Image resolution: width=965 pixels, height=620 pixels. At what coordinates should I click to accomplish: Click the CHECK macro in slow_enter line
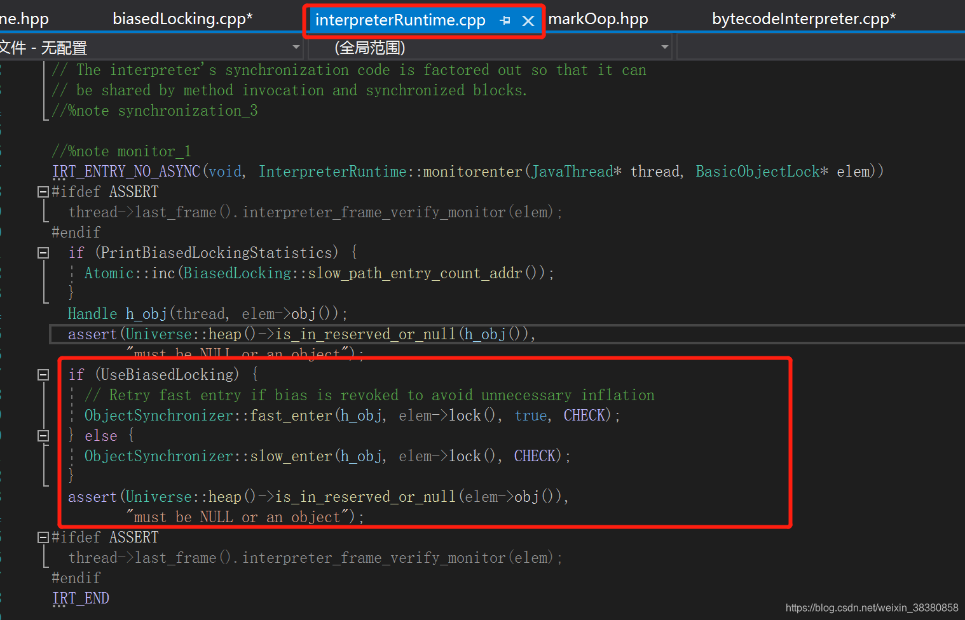pyautogui.click(x=535, y=456)
